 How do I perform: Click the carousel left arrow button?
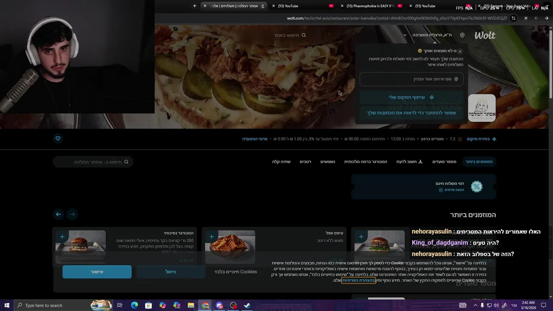tap(58, 214)
